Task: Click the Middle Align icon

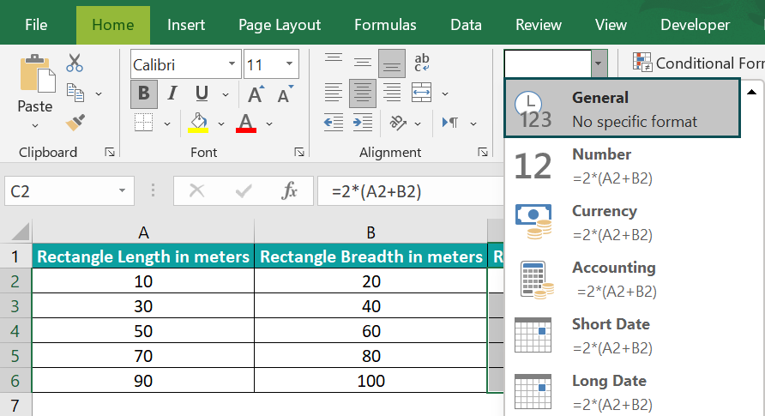Action: pyautogui.click(x=363, y=63)
